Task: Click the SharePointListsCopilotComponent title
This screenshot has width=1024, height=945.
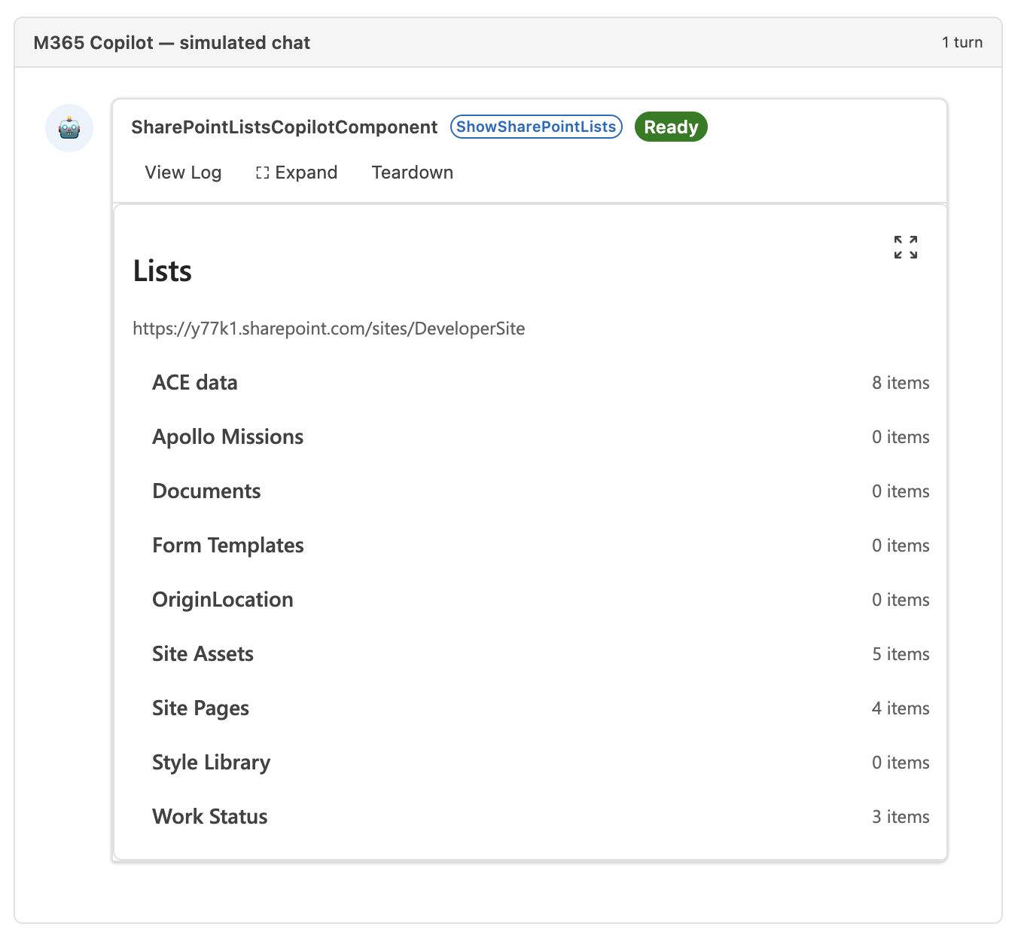Action: click(284, 127)
